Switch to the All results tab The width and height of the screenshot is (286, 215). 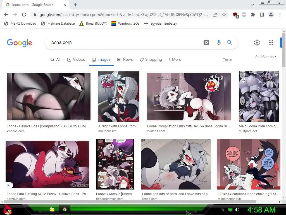[x=56, y=59]
